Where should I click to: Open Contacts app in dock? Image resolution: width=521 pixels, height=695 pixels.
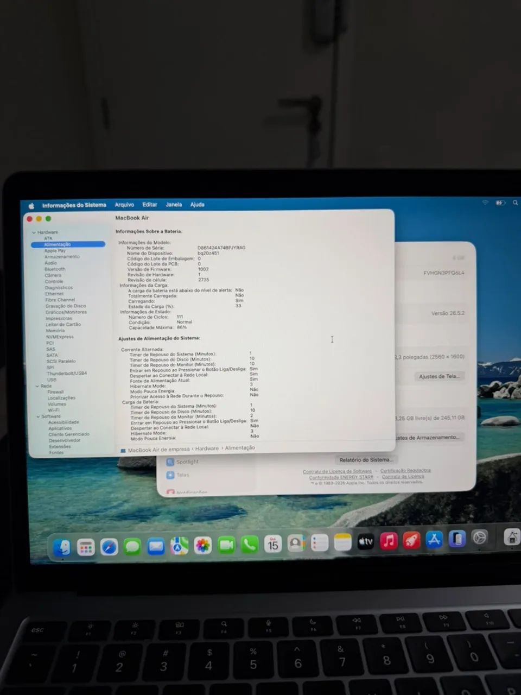(x=296, y=543)
